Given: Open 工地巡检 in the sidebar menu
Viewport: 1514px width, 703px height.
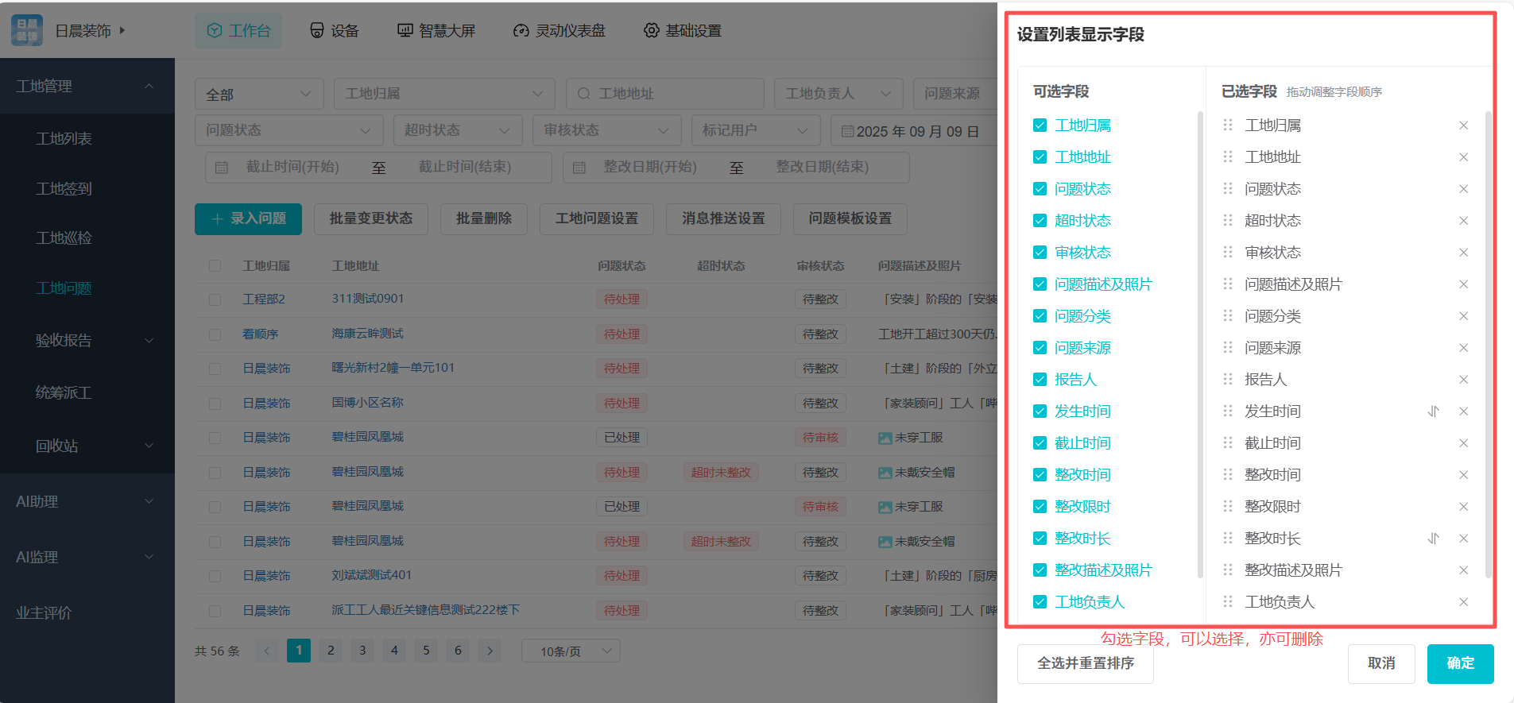Looking at the screenshot, I should tap(64, 238).
